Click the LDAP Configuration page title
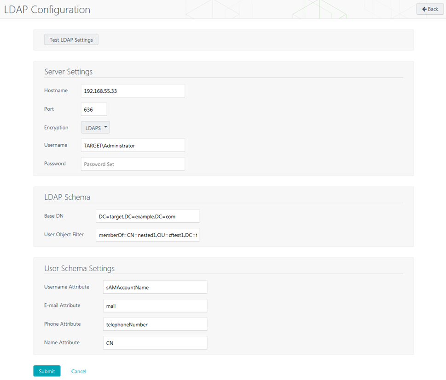Screen dimensions: 446x380 [x=47, y=10]
